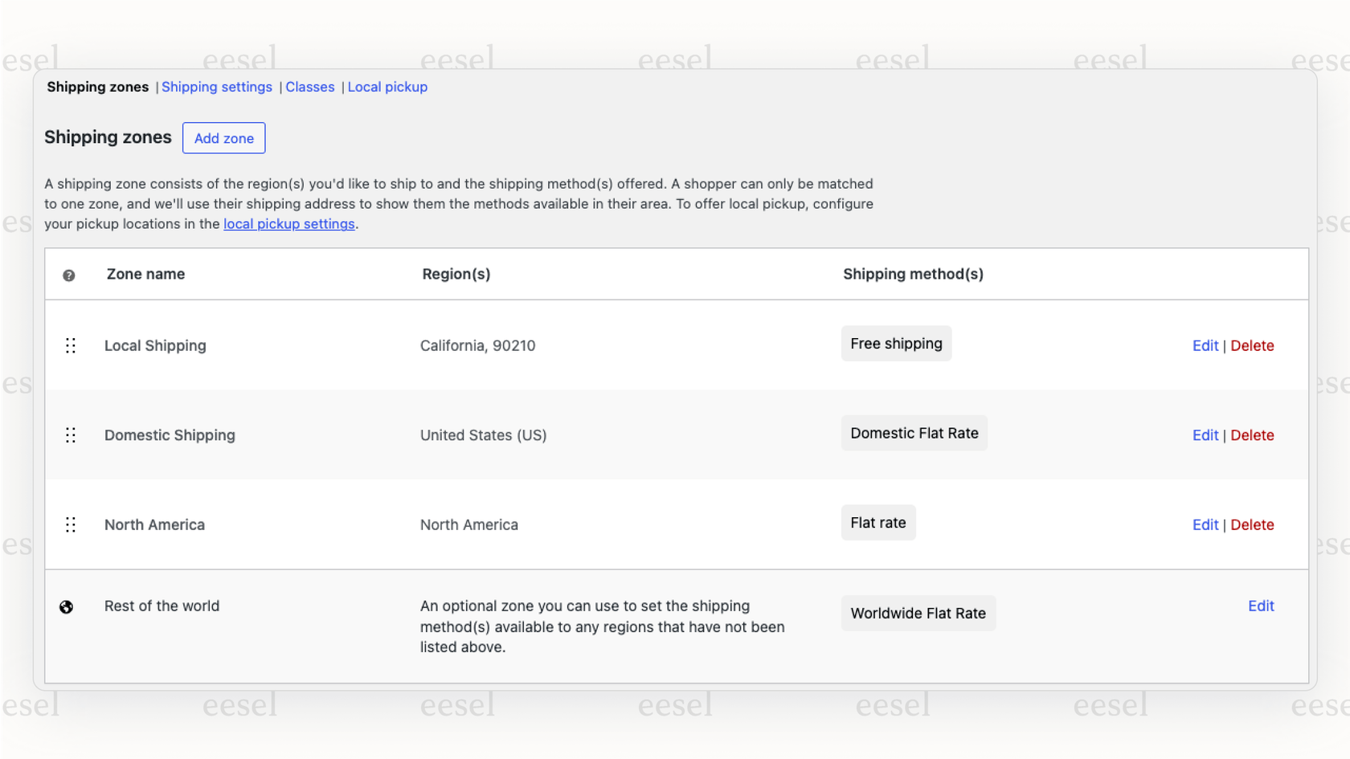
Task: Click the globe icon for Rest of the world
Action: (67, 607)
